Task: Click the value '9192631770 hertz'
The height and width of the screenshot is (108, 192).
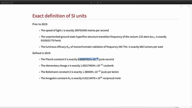Action: tap(51, 40)
